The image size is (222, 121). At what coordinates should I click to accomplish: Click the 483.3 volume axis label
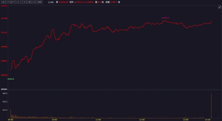coord(5,93)
